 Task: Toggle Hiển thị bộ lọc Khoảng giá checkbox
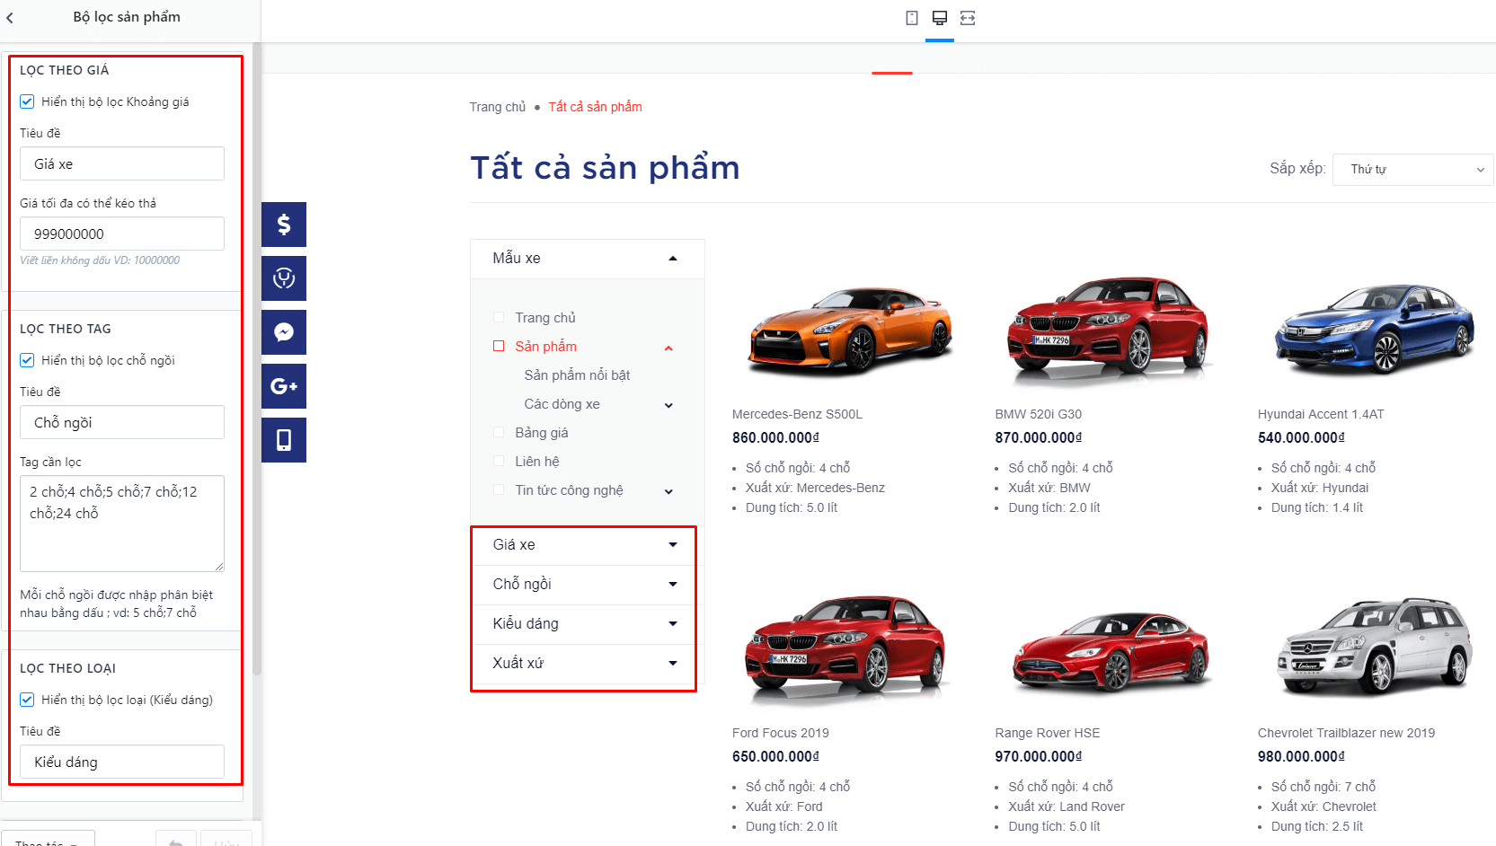coord(27,101)
